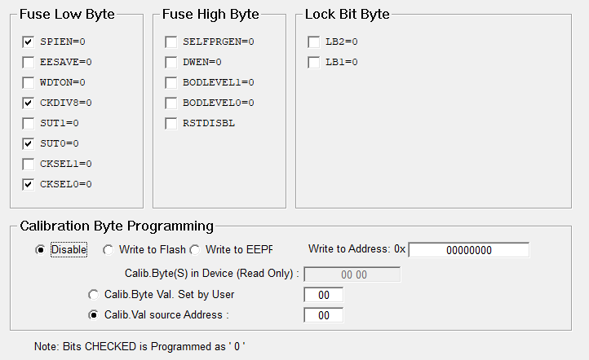The image size is (589, 360).
Task: Check the WDTON=0 checkbox
Action: (x=29, y=82)
